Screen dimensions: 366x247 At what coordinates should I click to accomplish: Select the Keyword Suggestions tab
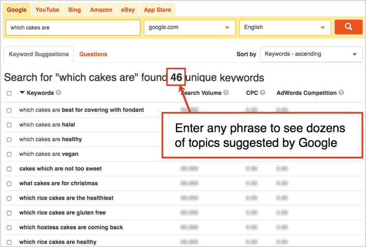tap(39, 54)
